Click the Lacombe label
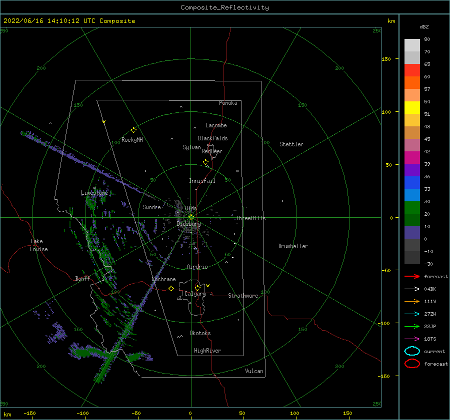This screenshot has width=450, height=420. coord(216,125)
